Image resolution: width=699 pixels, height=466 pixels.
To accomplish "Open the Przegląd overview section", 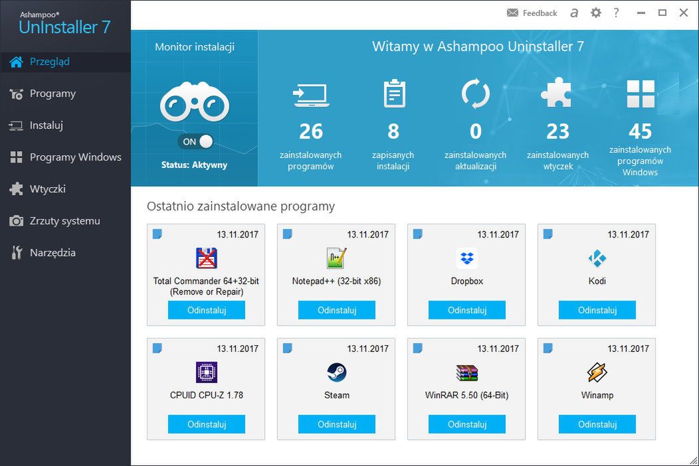I will (x=65, y=62).
